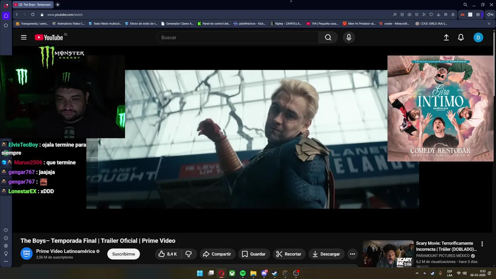Open the account avatar "D" menu
This screenshot has height=279, width=496.
click(x=478, y=38)
